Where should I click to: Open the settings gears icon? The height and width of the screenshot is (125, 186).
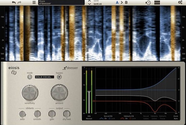click(180, 2)
